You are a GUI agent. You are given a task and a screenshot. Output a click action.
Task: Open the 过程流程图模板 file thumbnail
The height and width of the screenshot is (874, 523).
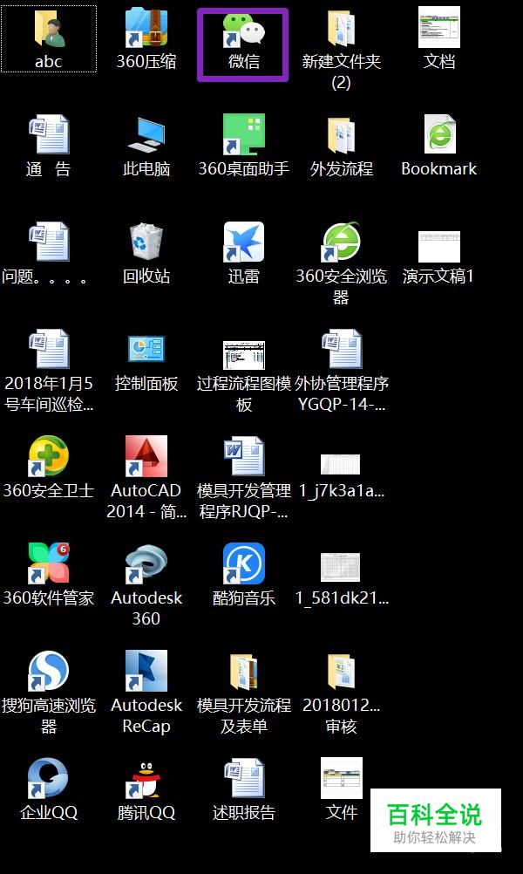click(243, 356)
